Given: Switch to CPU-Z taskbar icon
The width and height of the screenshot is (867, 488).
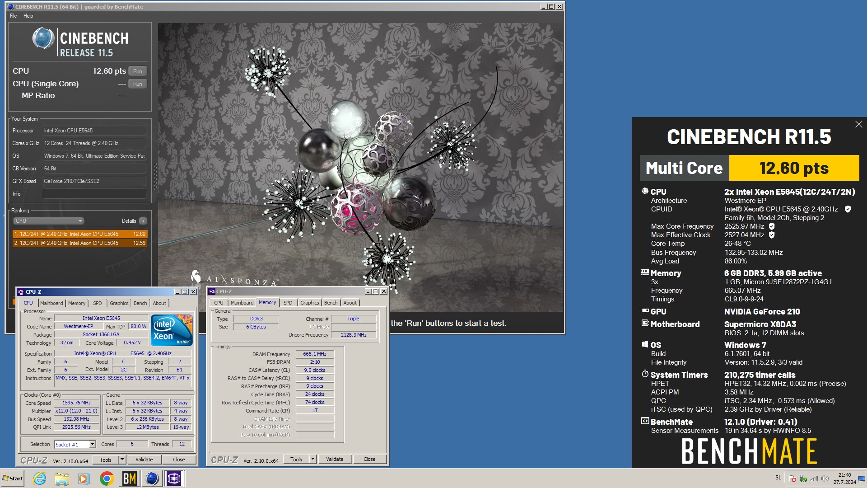Looking at the screenshot, I should pyautogui.click(x=174, y=479).
